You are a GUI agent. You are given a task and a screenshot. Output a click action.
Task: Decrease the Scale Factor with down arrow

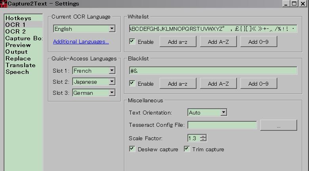click(203, 139)
